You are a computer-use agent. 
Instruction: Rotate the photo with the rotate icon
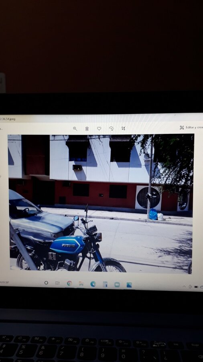tap(111, 129)
